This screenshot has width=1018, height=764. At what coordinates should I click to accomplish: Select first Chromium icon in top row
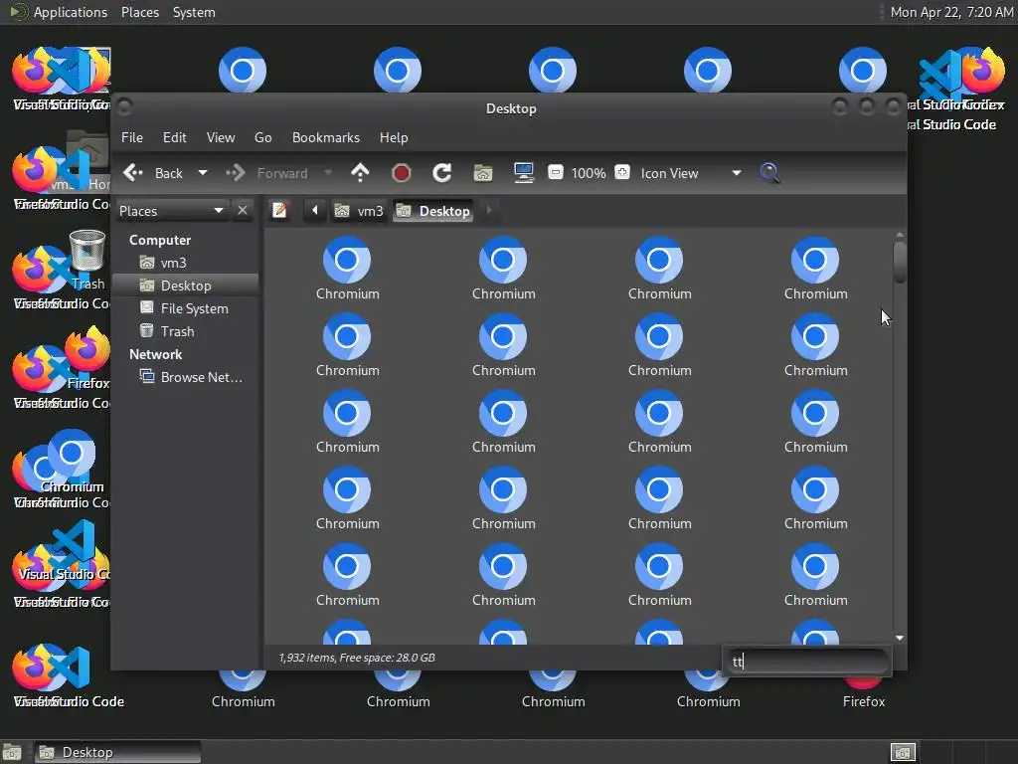pyautogui.click(x=347, y=269)
